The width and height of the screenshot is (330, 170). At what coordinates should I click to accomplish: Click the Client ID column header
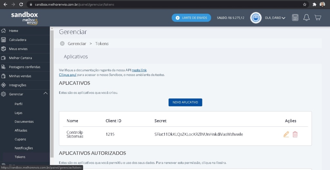click(113, 121)
